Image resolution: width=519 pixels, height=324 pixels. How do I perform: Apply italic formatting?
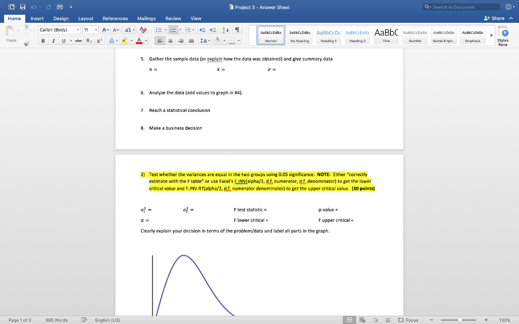[53, 40]
